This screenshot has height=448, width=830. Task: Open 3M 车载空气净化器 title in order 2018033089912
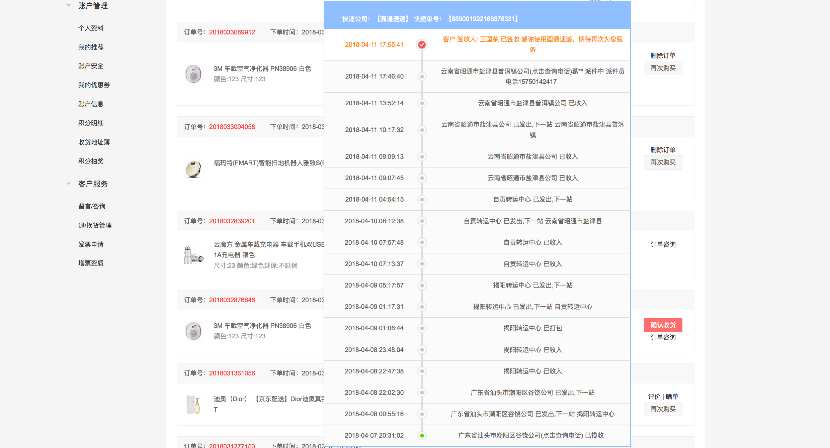(x=262, y=69)
